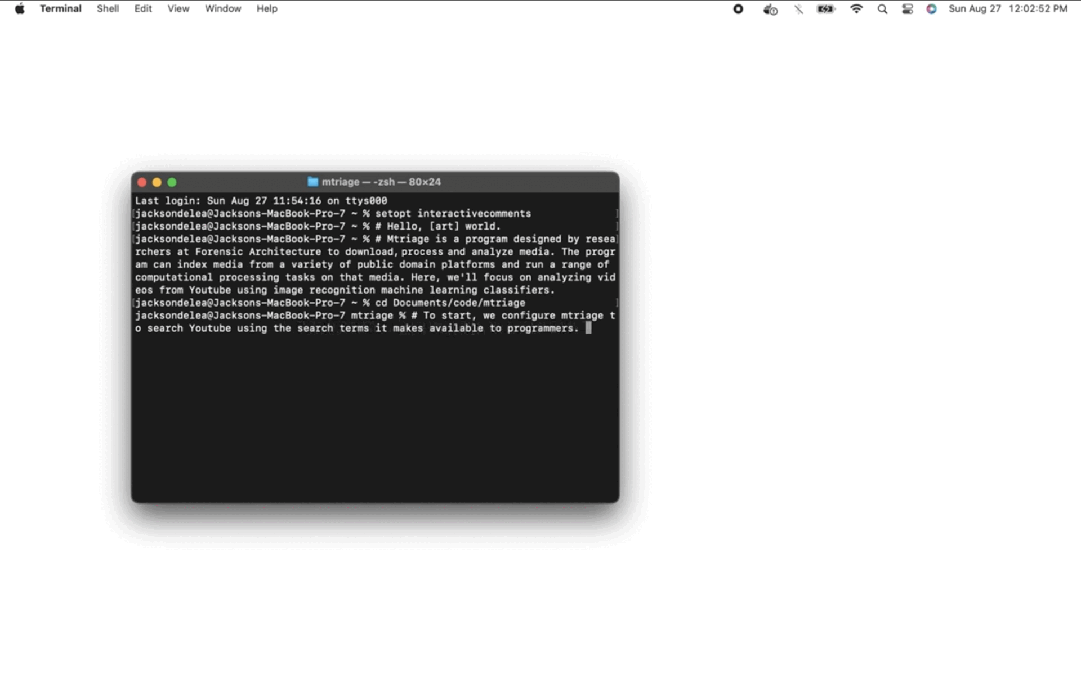
Task: Open the Help menu
Action: (x=267, y=8)
